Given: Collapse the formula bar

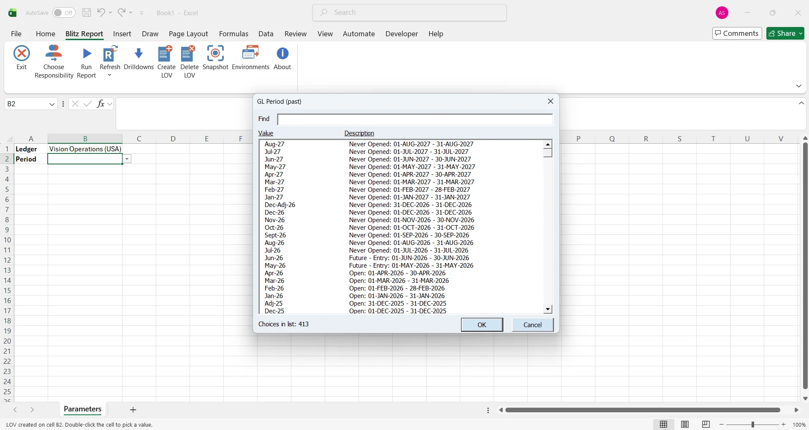Looking at the screenshot, I should tap(802, 103).
